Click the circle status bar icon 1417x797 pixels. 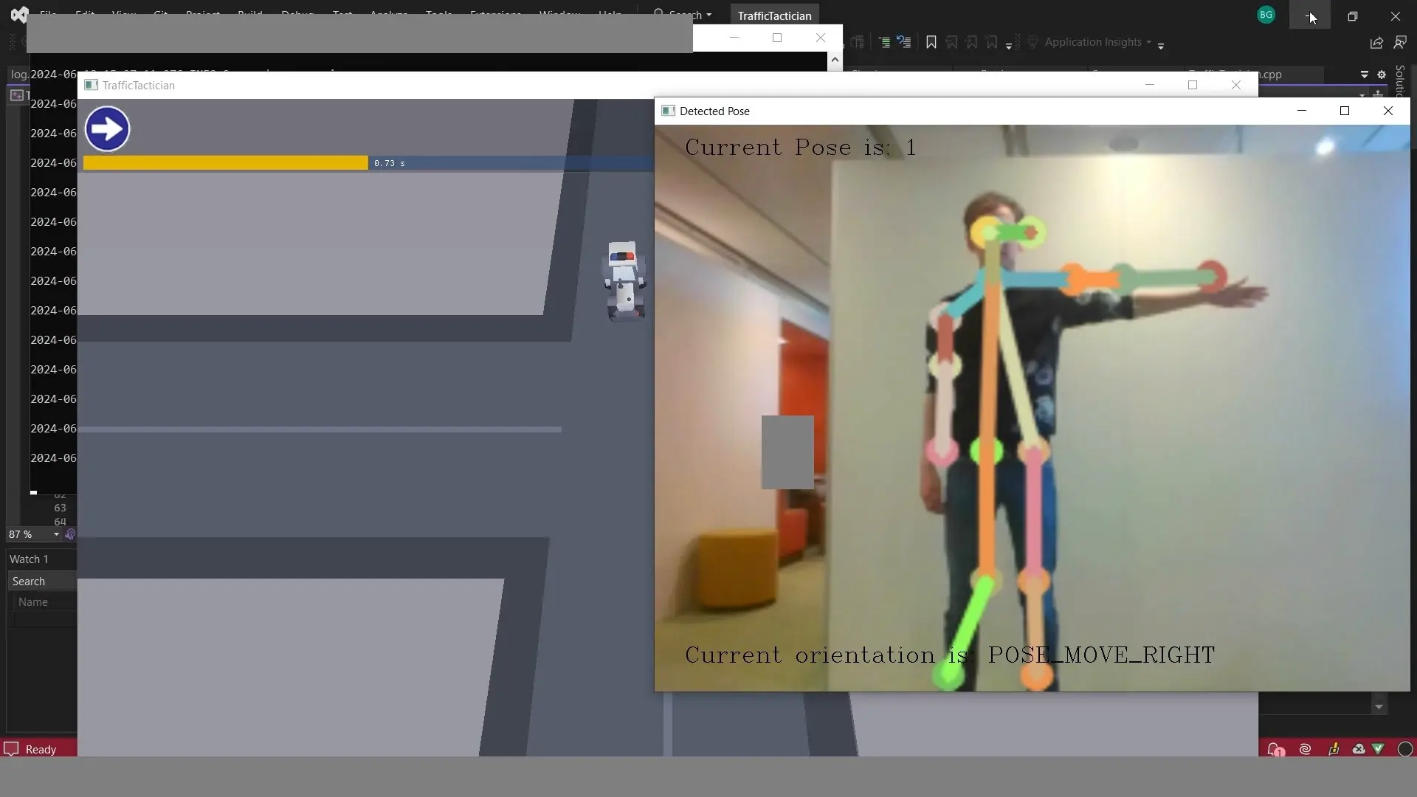pyautogui.click(x=1405, y=749)
